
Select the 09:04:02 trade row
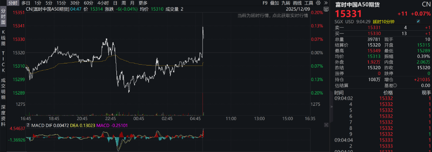383,98
